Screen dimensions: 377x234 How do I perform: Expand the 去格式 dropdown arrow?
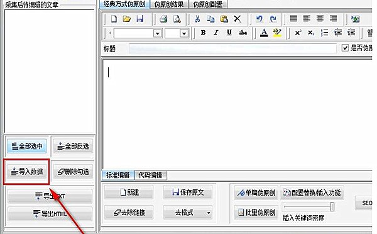[x=209, y=213]
